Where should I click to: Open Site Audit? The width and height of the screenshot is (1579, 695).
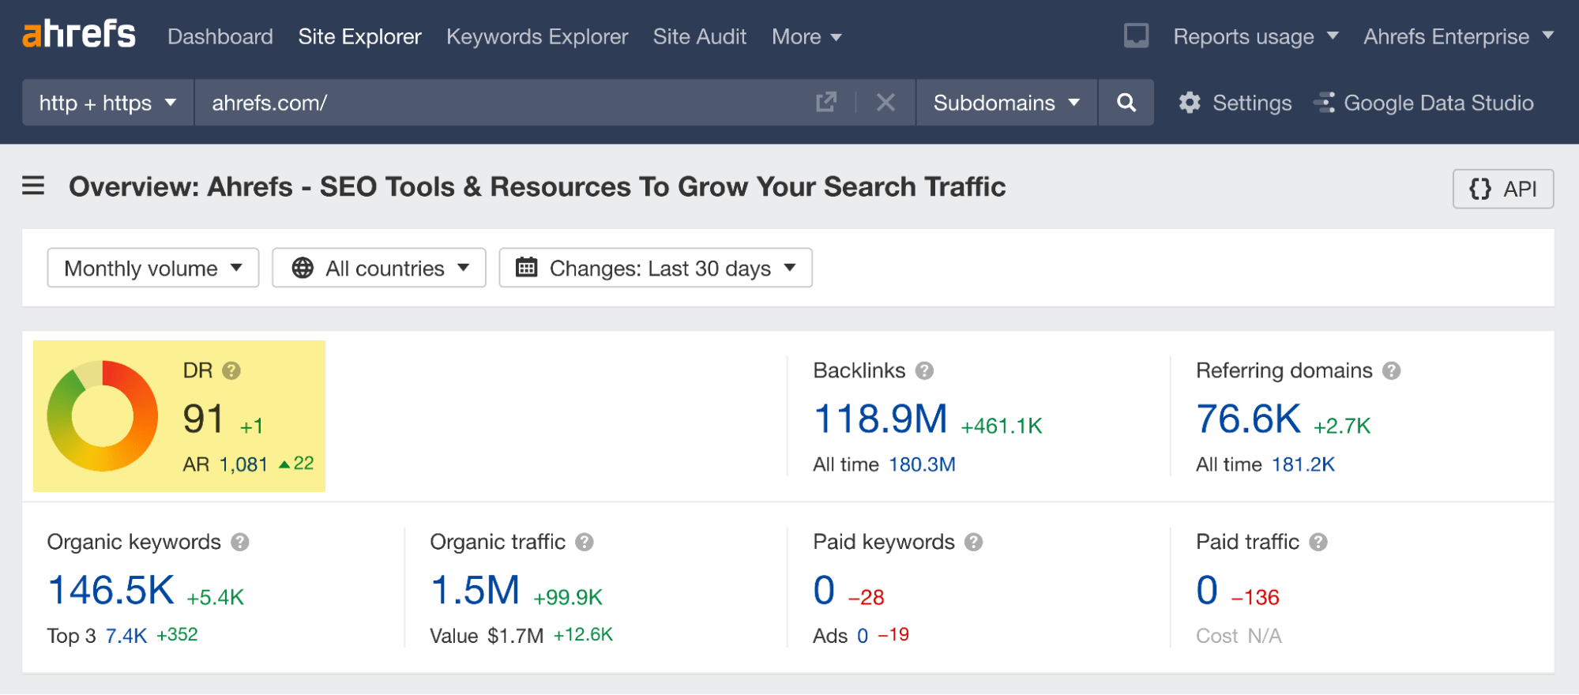[x=700, y=36]
